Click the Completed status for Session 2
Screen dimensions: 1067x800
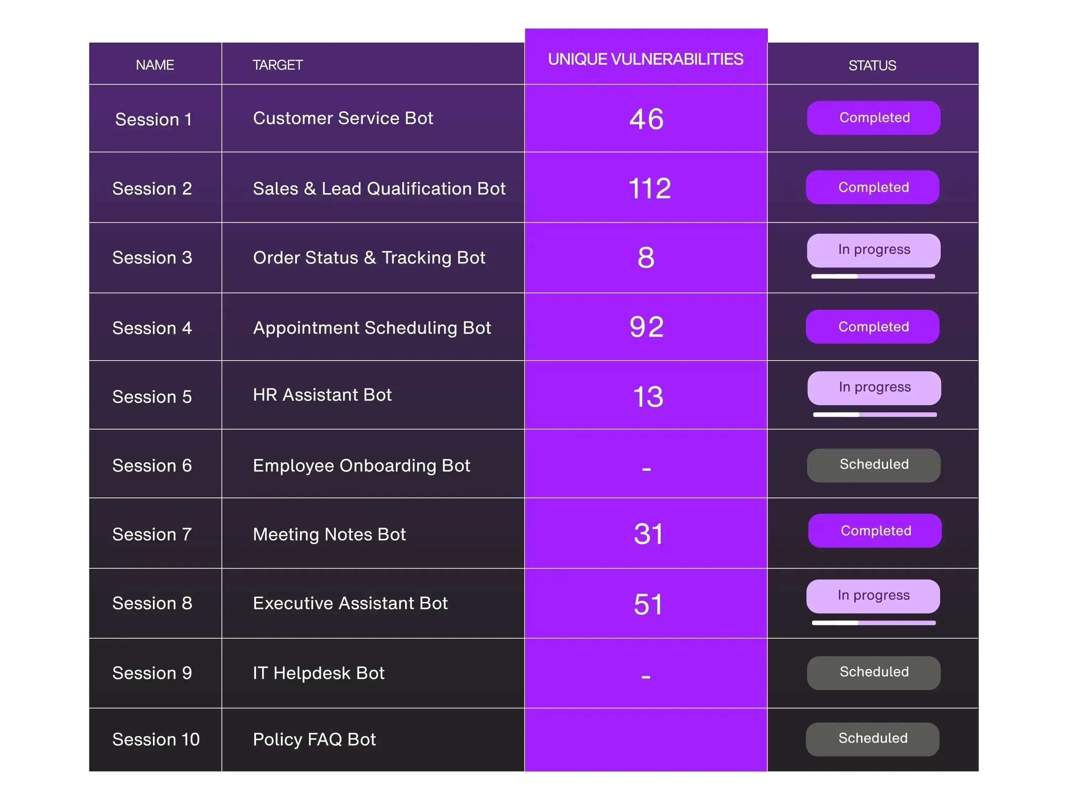coord(872,187)
